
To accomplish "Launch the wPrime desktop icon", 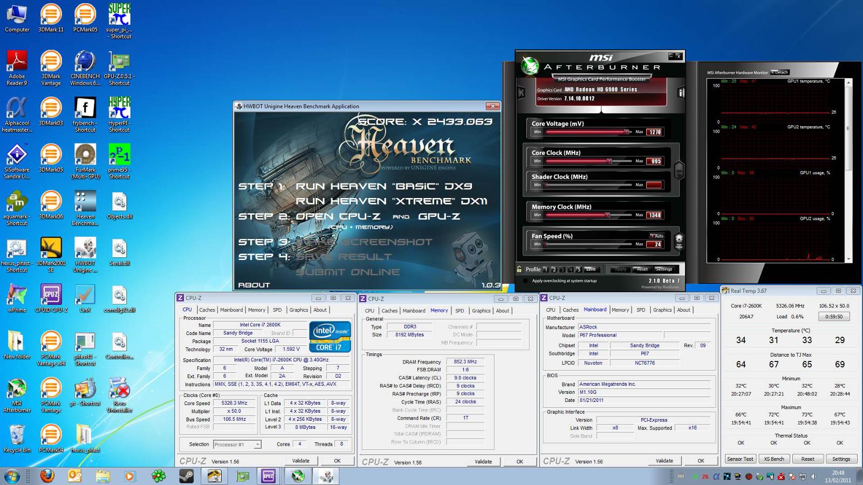I will coord(17,298).
